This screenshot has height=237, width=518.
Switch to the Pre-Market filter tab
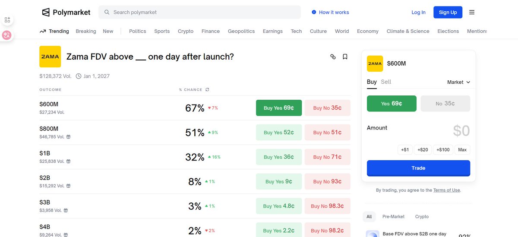coord(393,217)
